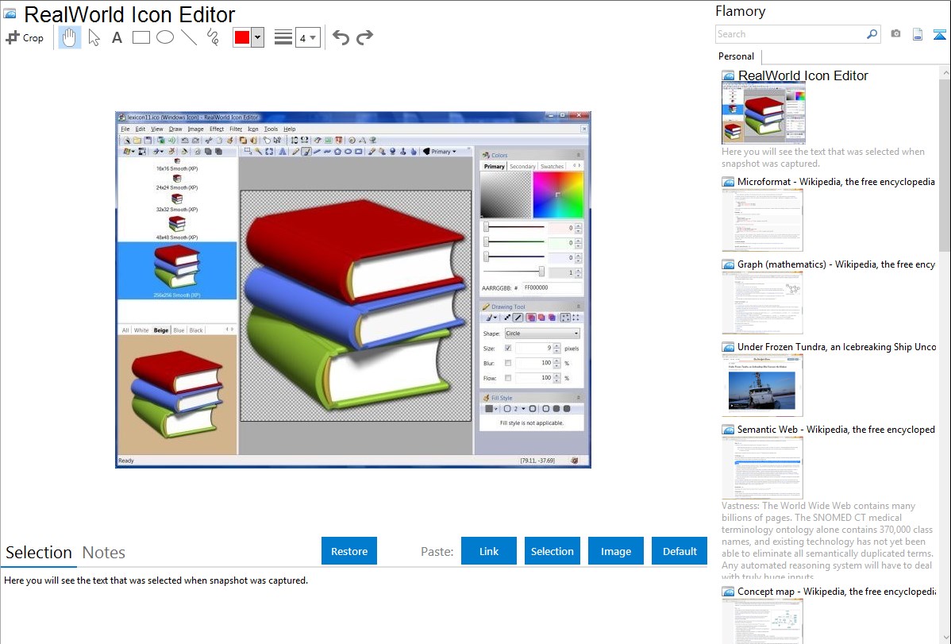Screen dimensions: 951x644
Task: Click Secondary color tab in Icon Editor screenshot
Action: pyautogui.click(x=522, y=166)
